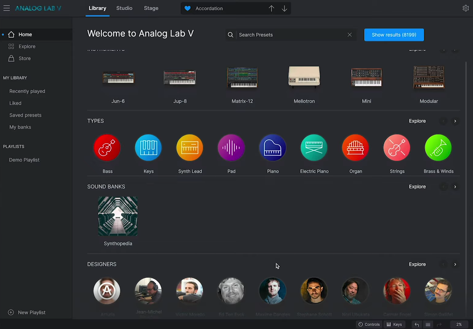
Task: Open the Demo Playlist
Action: (x=24, y=160)
